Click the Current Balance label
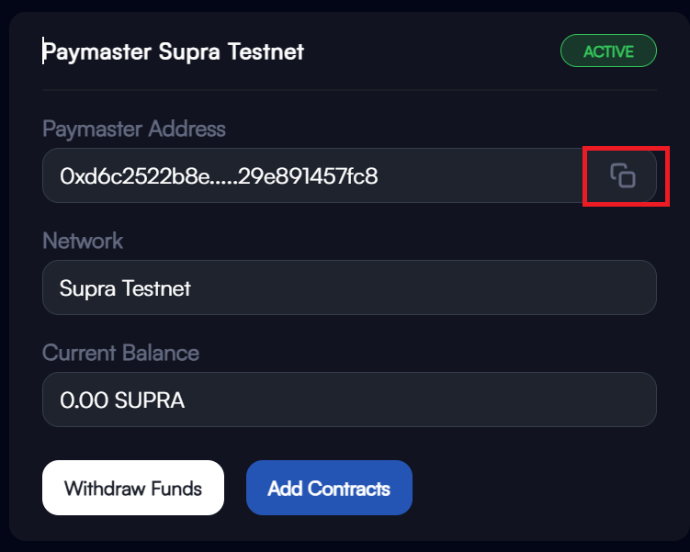This screenshot has height=552, width=690. pos(120,353)
